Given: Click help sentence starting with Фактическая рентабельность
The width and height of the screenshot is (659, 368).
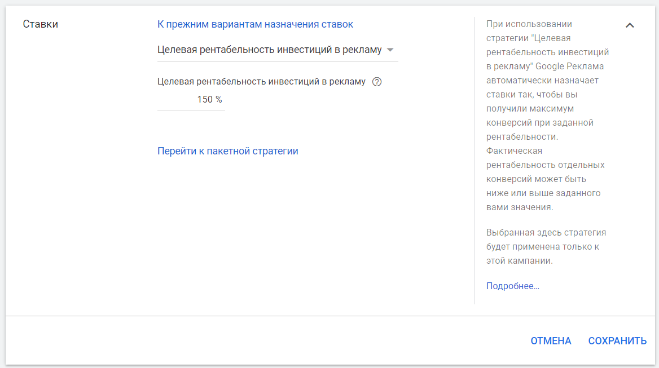Looking at the screenshot, I should pos(513,151).
